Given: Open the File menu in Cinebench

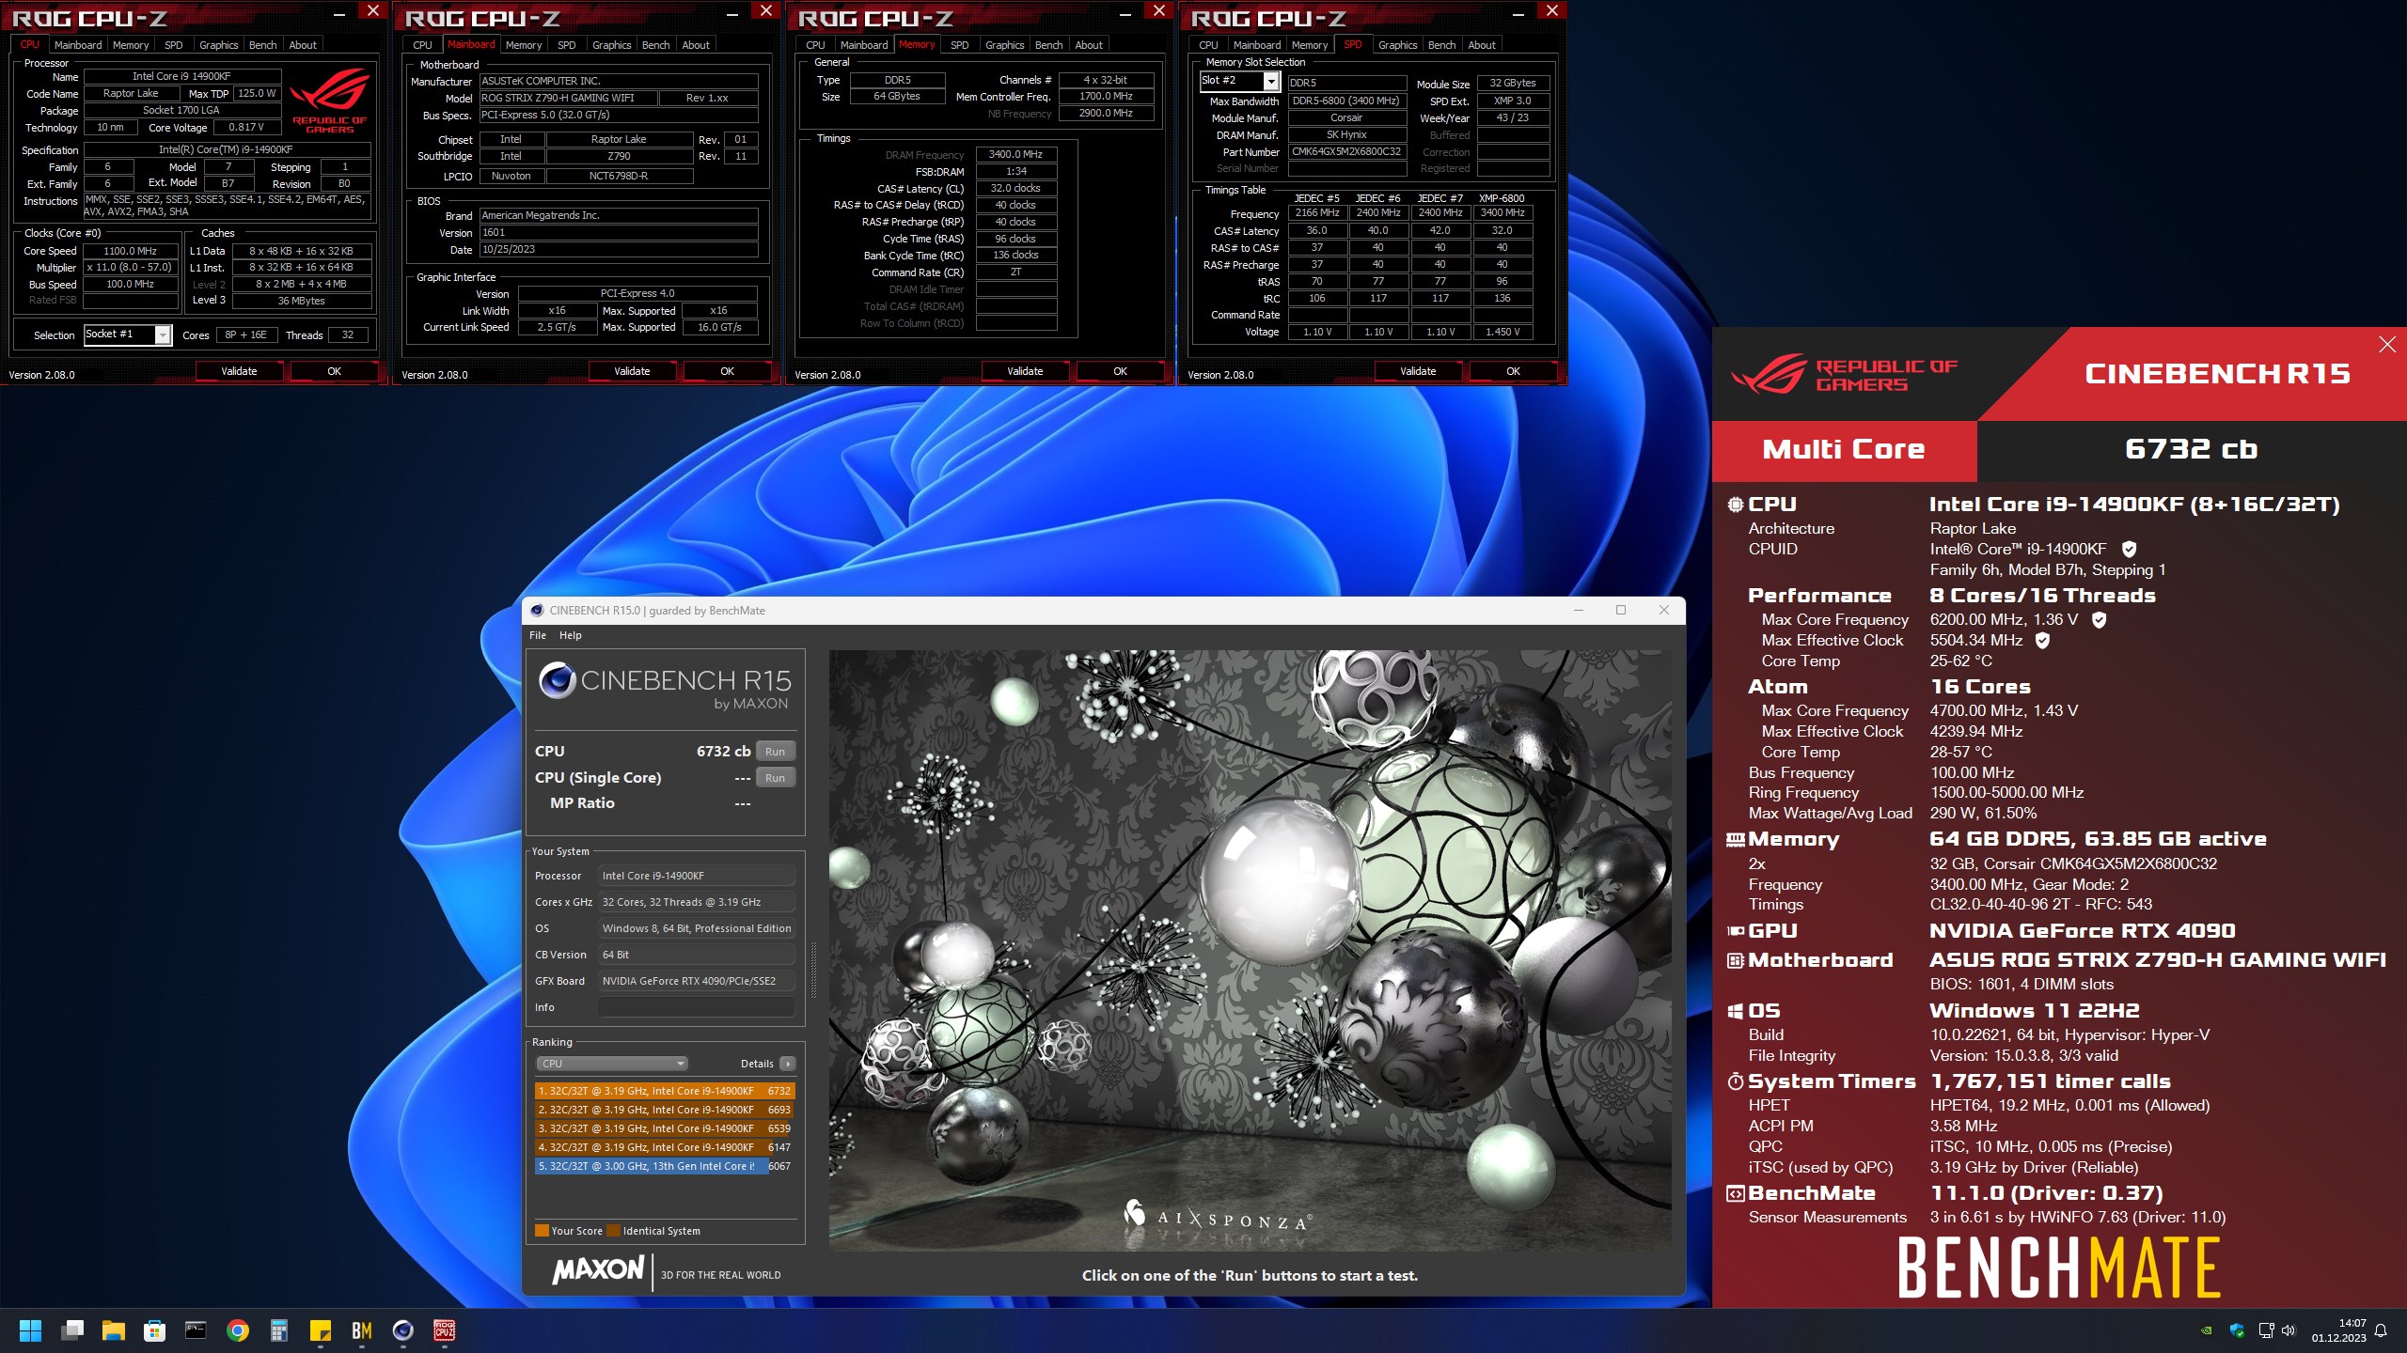Looking at the screenshot, I should pos(538,635).
